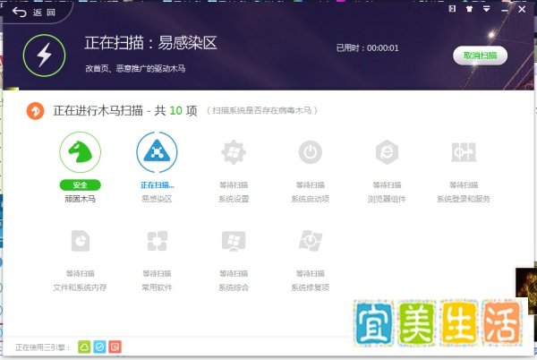Cancel the scan with 取消扫描 button

pos(480,56)
